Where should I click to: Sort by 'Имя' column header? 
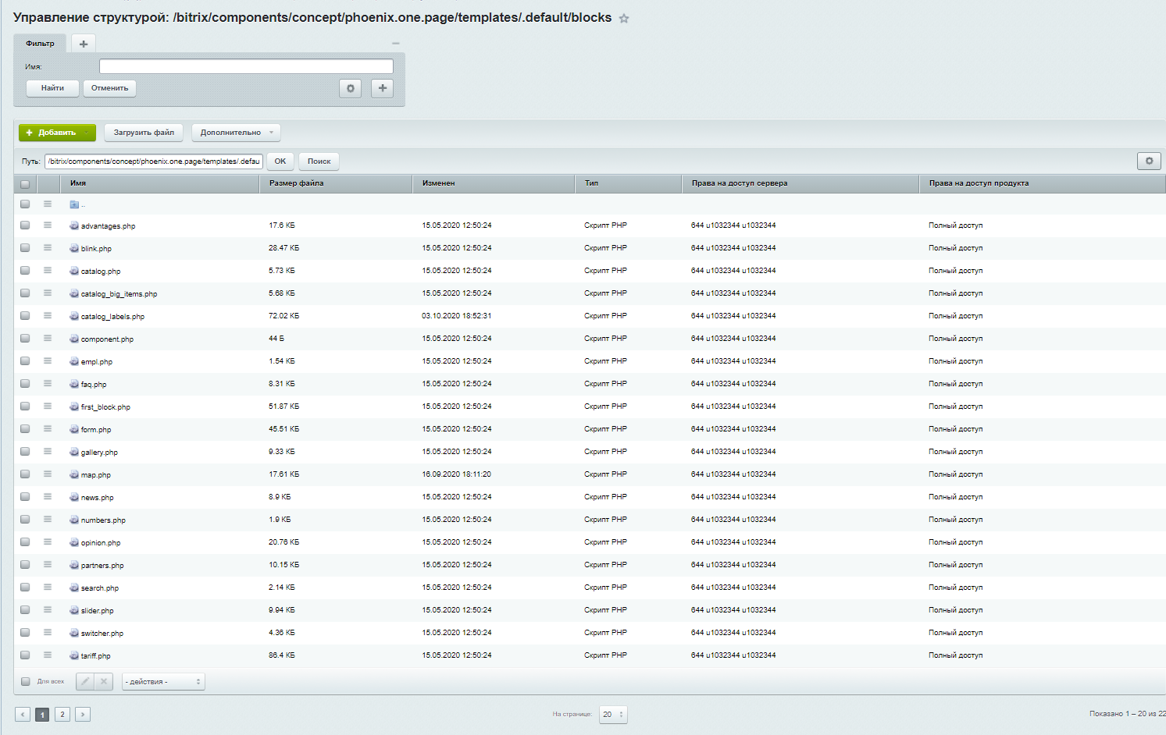pyautogui.click(x=159, y=183)
